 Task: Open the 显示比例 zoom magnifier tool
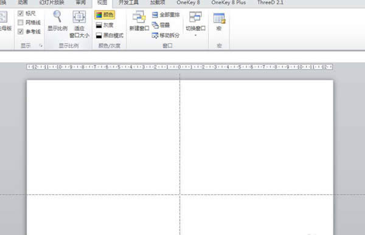coord(57,21)
